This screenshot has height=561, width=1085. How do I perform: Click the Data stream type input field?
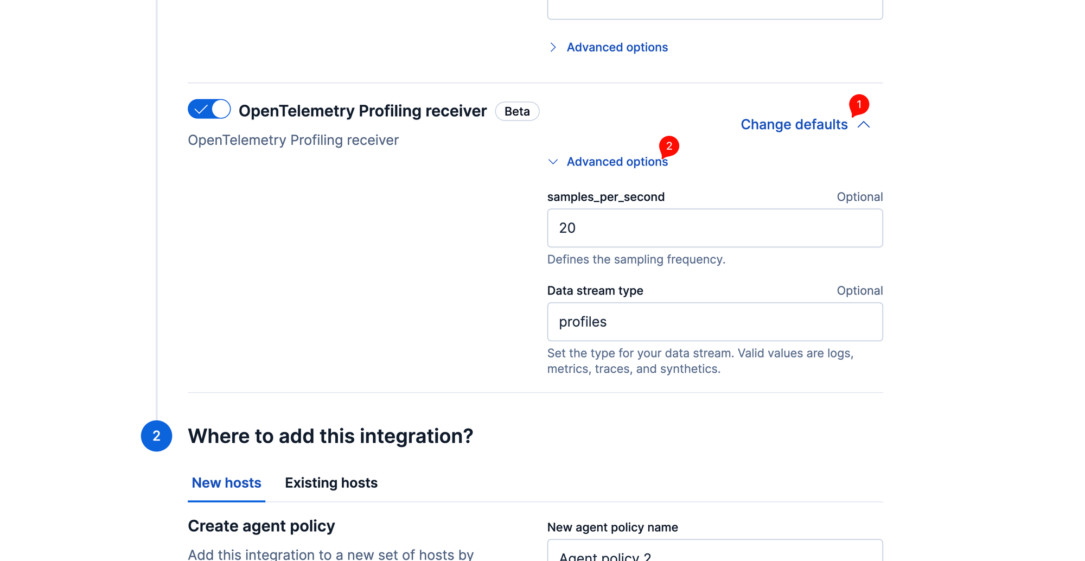(x=715, y=322)
